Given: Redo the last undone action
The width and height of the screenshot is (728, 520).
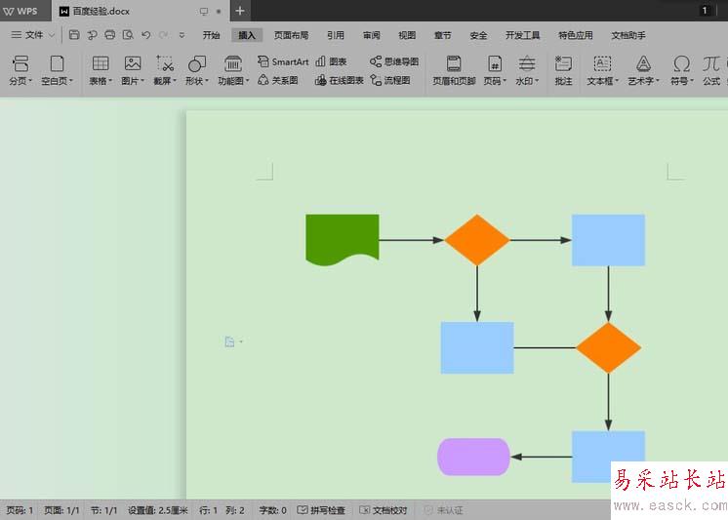Looking at the screenshot, I should [163, 35].
